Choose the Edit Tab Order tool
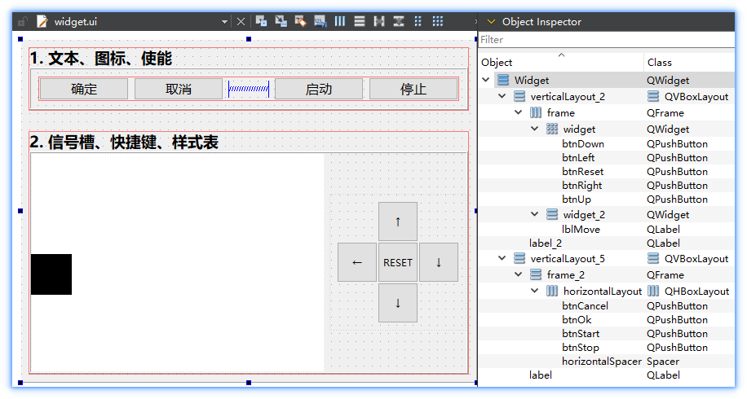 [x=320, y=21]
